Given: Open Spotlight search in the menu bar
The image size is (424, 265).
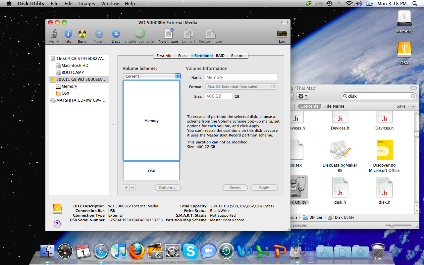Looking at the screenshot, I should (415, 4).
